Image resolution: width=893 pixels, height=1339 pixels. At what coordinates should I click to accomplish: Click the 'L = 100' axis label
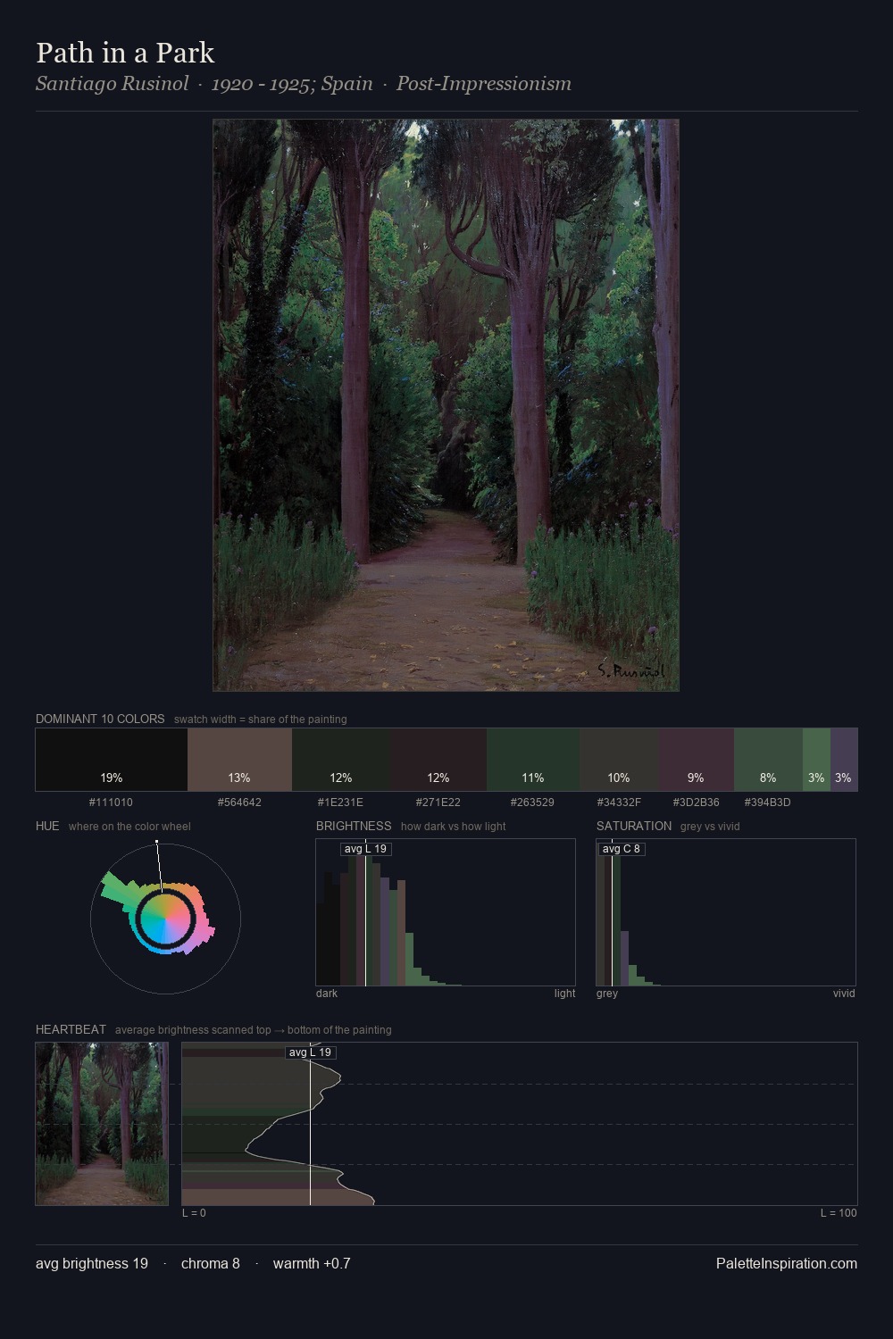pyautogui.click(x=839, y=1213)
